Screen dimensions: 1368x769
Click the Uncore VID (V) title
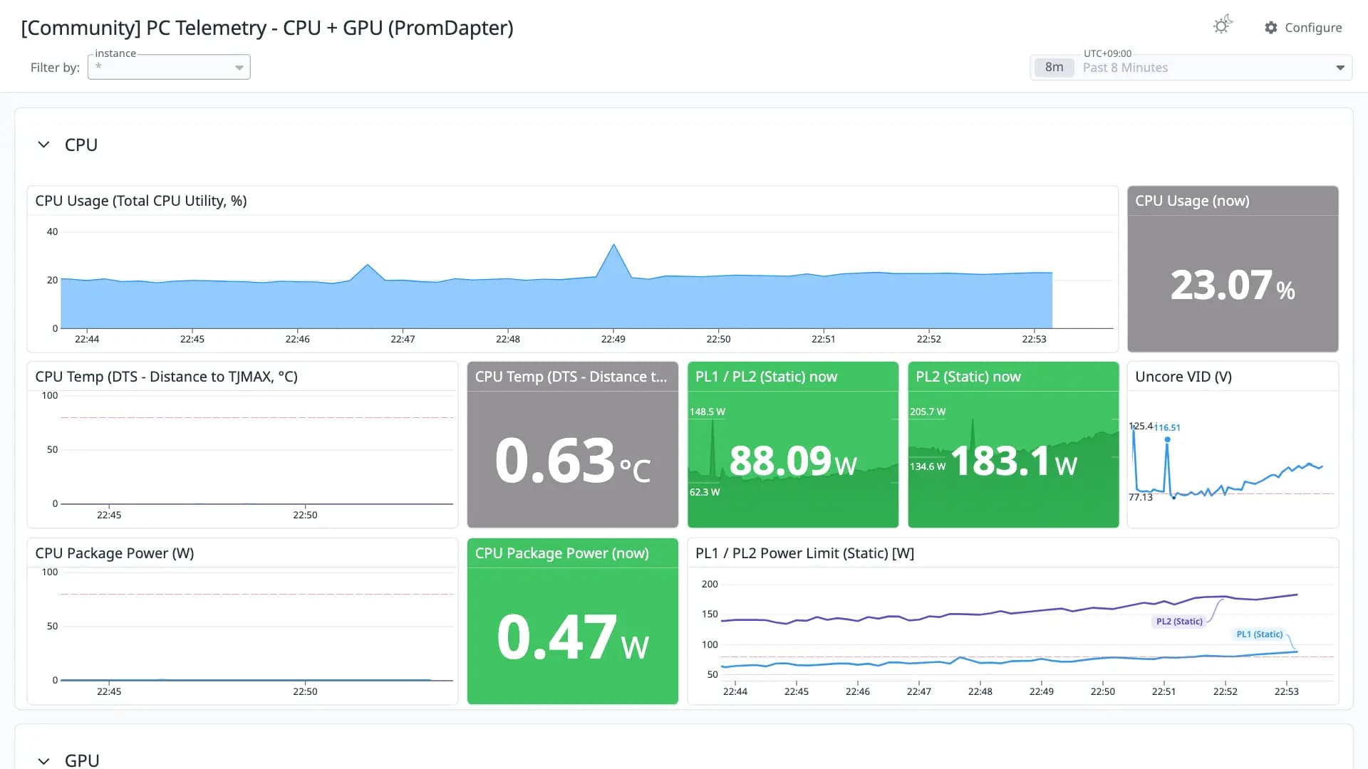1183,377
